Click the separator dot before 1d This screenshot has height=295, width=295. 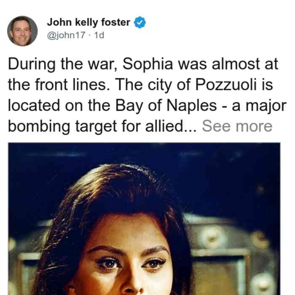(90, 35)
